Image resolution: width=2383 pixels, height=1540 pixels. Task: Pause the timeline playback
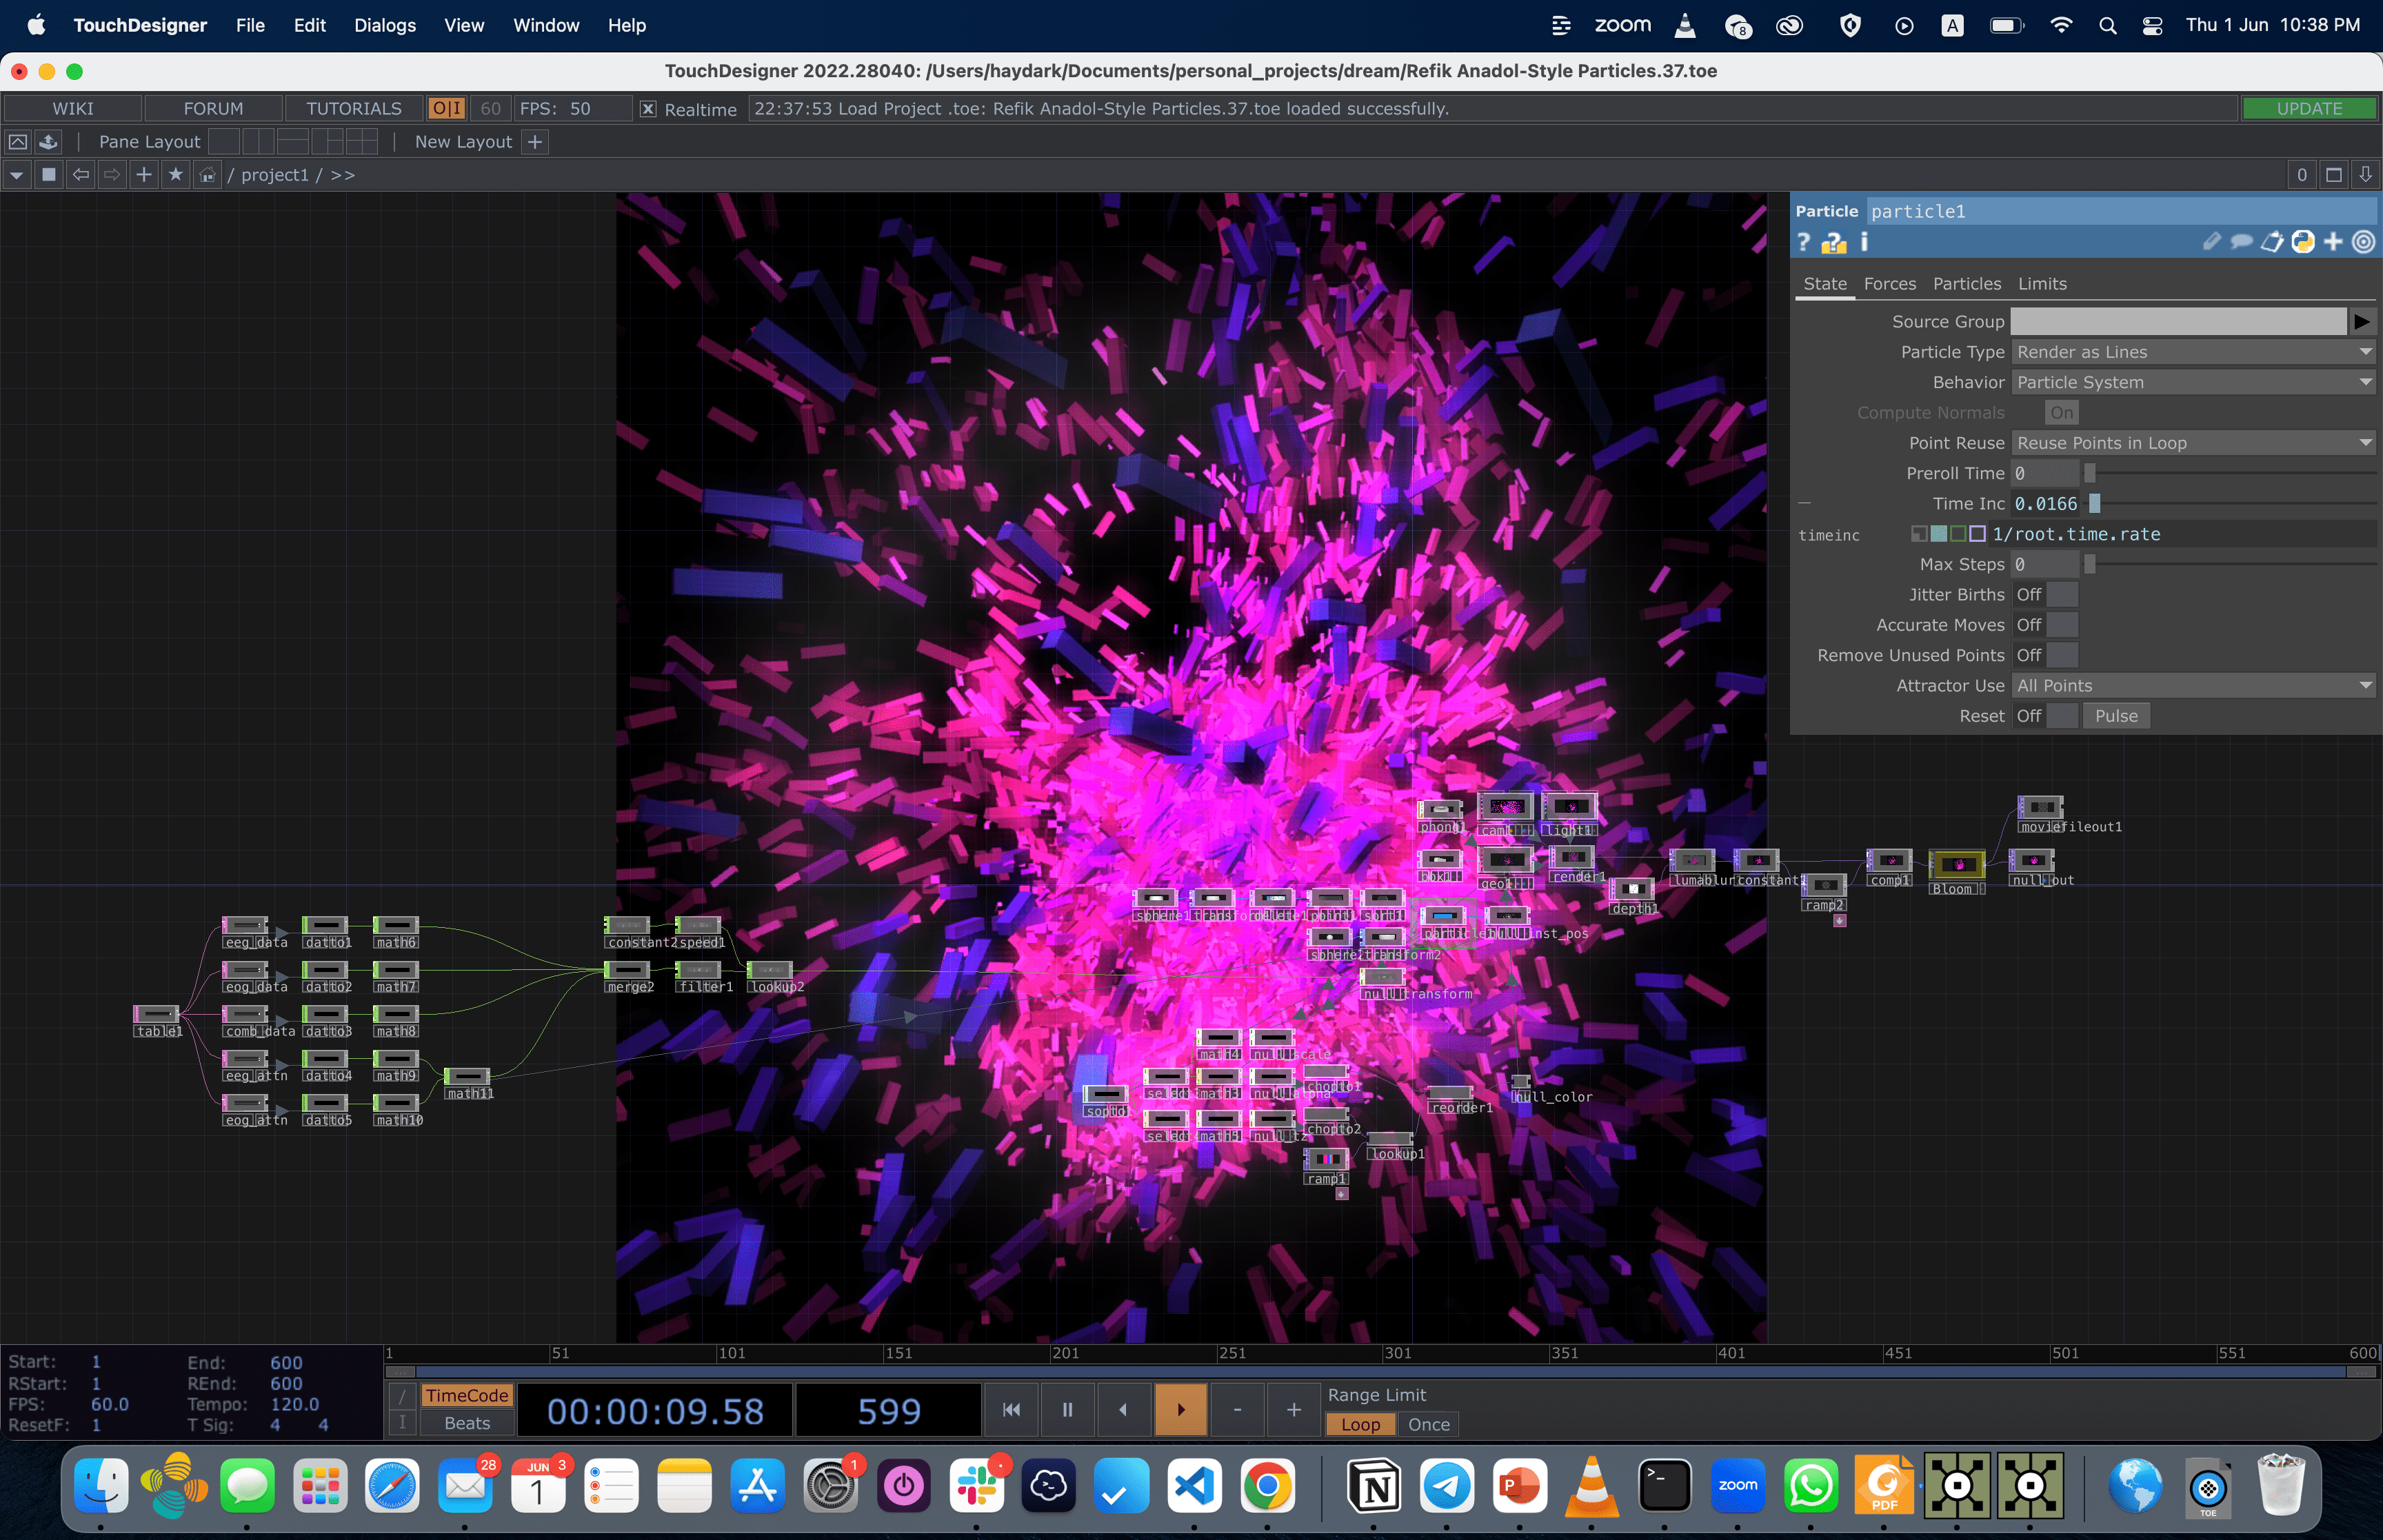[x=1067, y=1409]
